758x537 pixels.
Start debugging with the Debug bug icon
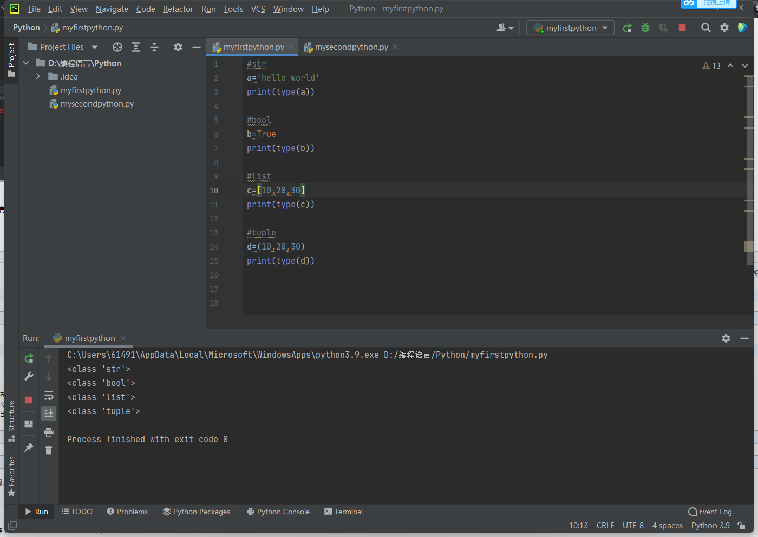point(645,28)
